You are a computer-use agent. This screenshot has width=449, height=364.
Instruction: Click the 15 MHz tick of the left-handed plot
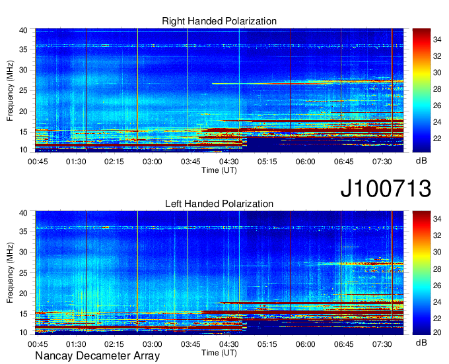pyautogui.click(x=23, y=315)
